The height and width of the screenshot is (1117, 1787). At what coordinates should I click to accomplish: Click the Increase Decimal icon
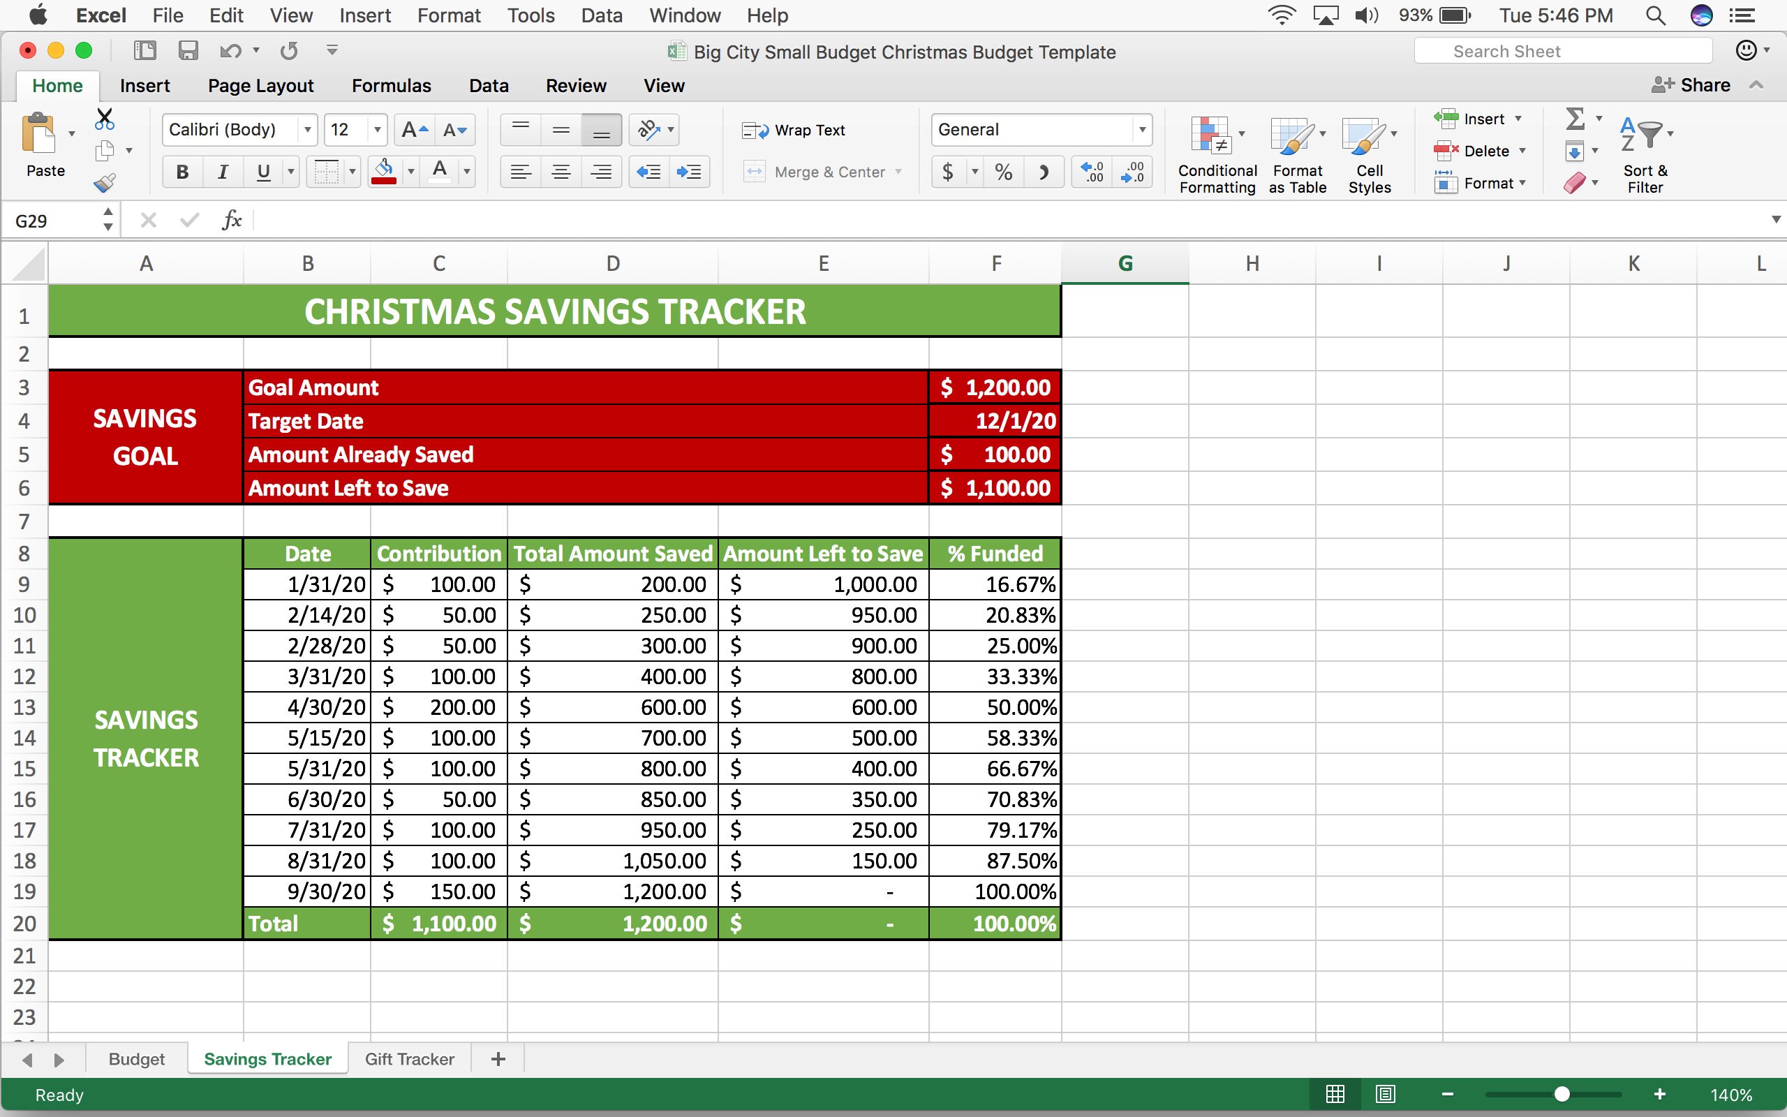pos(1092,172)
